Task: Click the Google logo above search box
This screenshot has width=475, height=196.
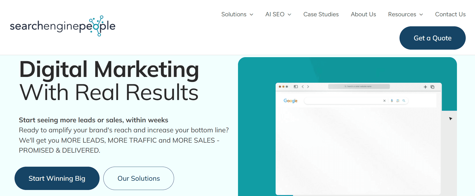Action: [290, 101]
